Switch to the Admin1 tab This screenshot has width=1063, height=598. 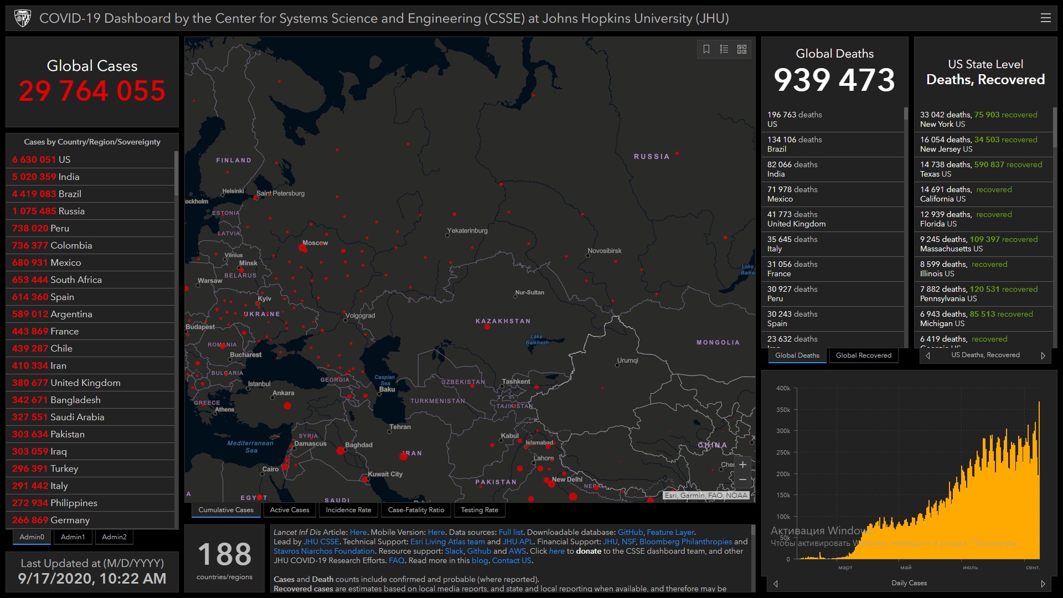tap(73, 537)
